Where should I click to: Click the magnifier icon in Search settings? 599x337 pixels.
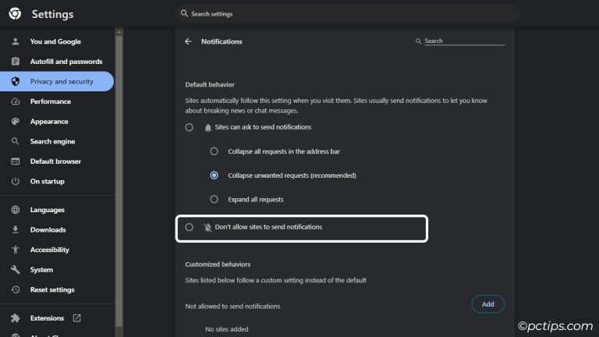pyautogui.click(x=184, y=13)
